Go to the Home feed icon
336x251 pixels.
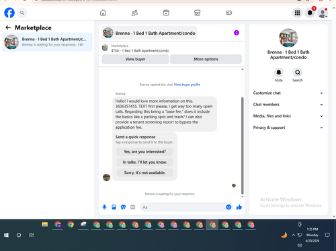click(103, 13)
